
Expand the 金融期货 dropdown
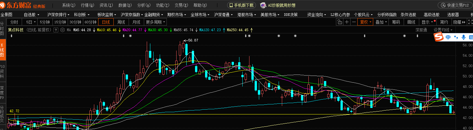click(154, 15)
